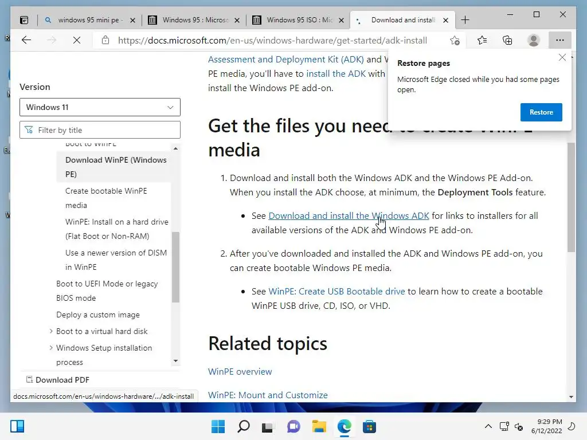Open Boot to UEFI Mode or legacy BIOS

[107, 290]
